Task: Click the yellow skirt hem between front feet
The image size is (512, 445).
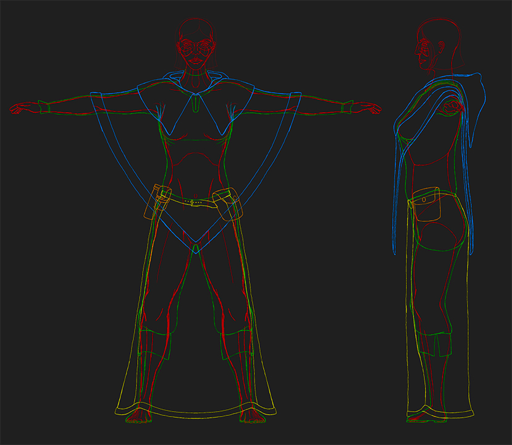Action: (195, 412)
